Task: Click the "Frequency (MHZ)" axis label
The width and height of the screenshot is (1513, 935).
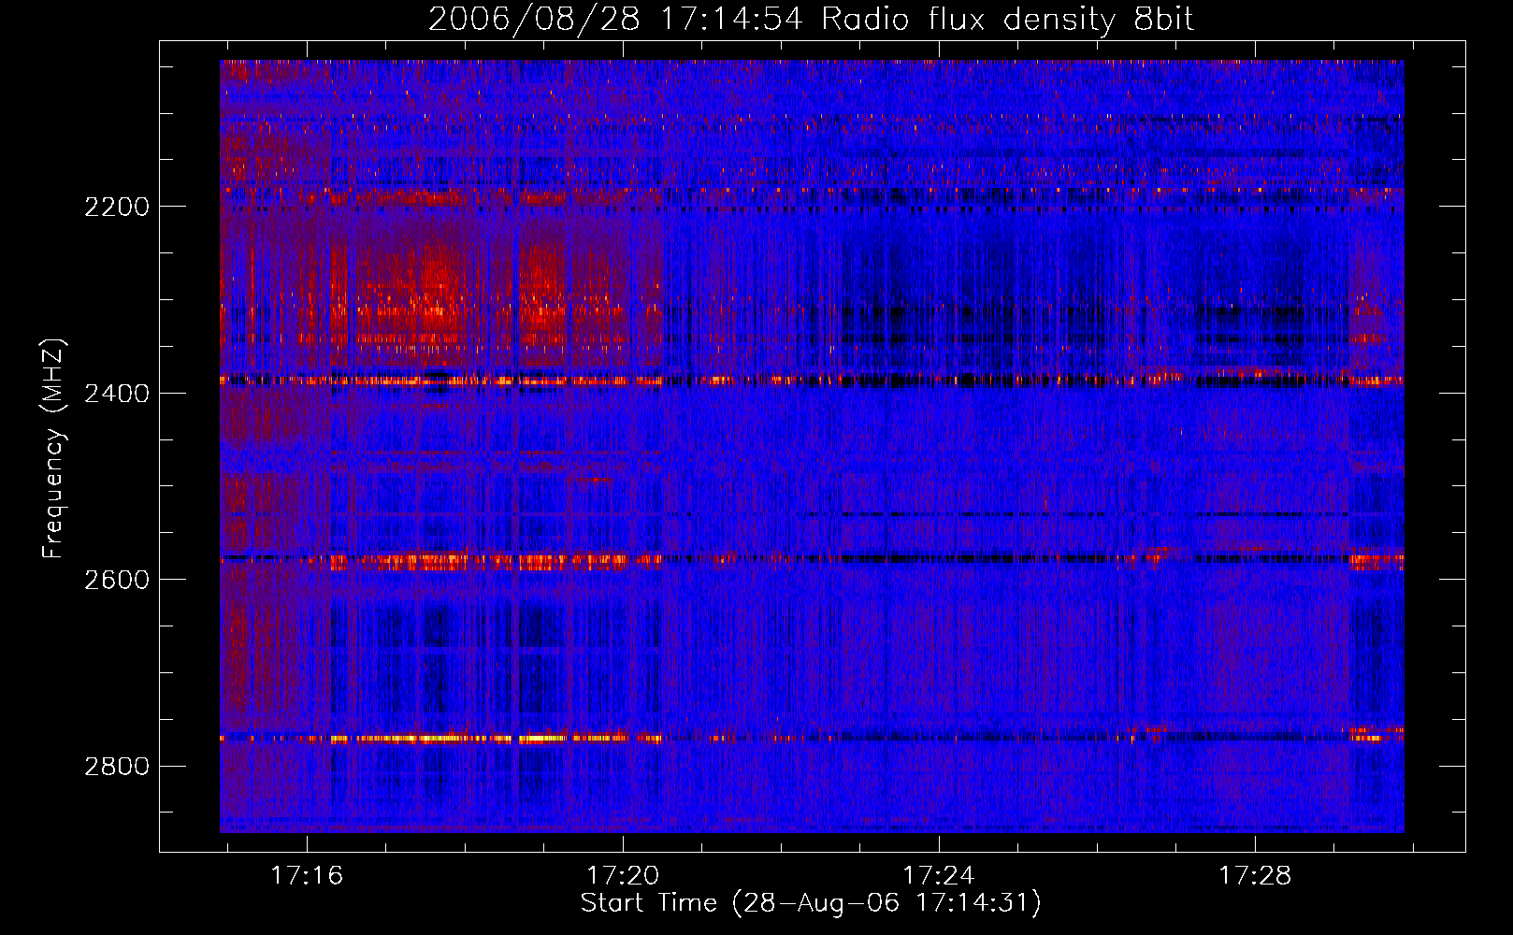Action: (x=54, y=449)
